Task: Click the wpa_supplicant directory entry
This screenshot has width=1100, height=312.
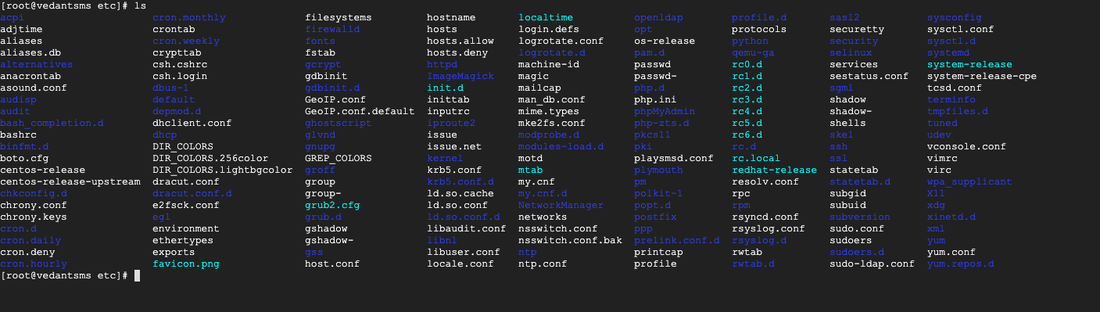Action: pos(969,181)
